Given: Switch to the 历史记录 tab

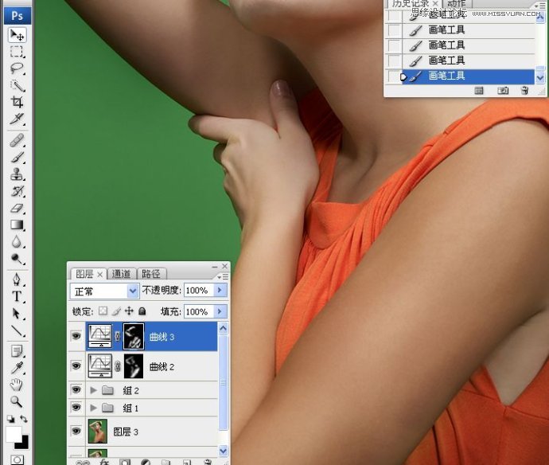Looking at the screenshot, I should point(411,3).
